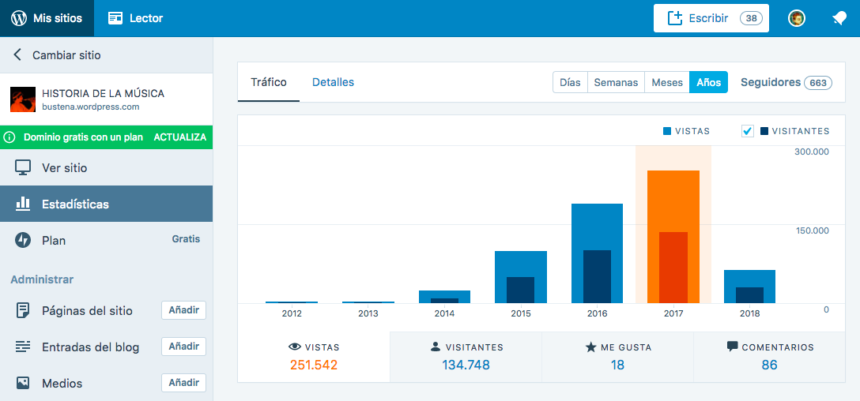
Task: Select the Meses period
Action: 667,82
